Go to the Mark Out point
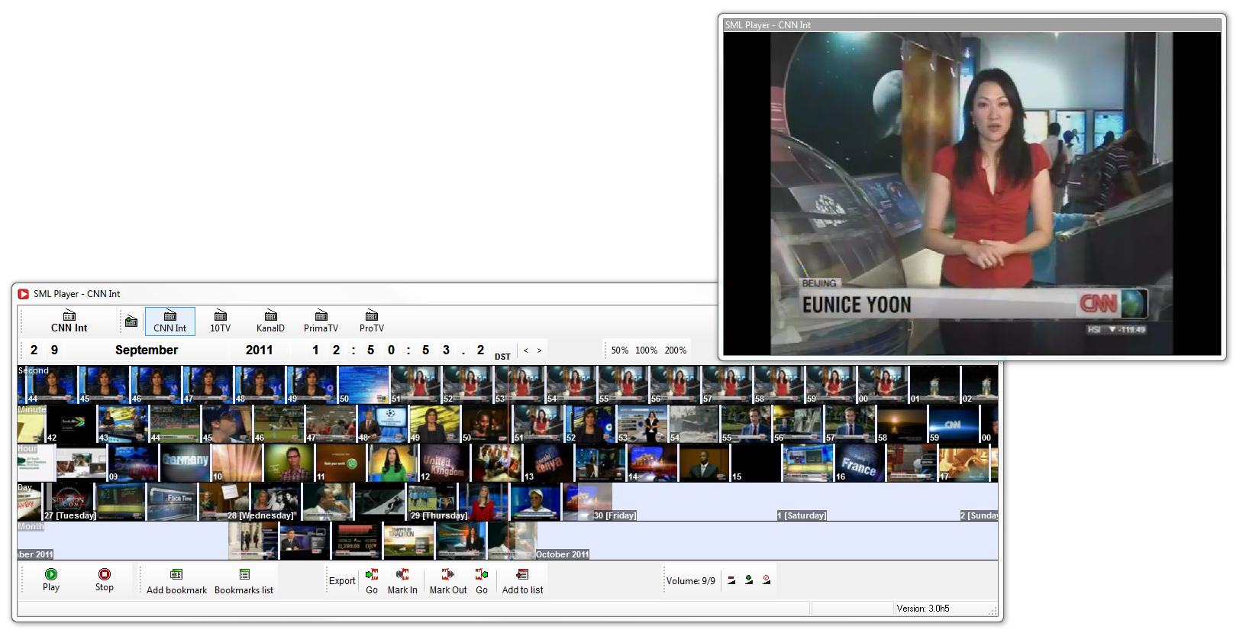This screenshot has width=1246, height=633. coord(482,581)
